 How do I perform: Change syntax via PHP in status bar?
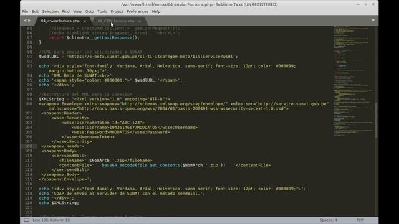[x=360, y=220]
